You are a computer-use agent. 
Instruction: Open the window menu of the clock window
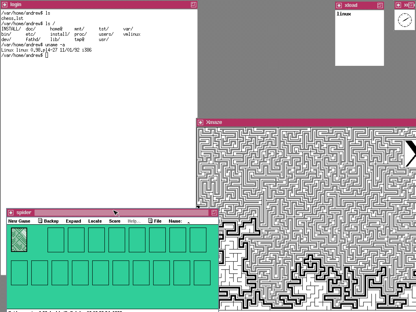coord(398,5)
